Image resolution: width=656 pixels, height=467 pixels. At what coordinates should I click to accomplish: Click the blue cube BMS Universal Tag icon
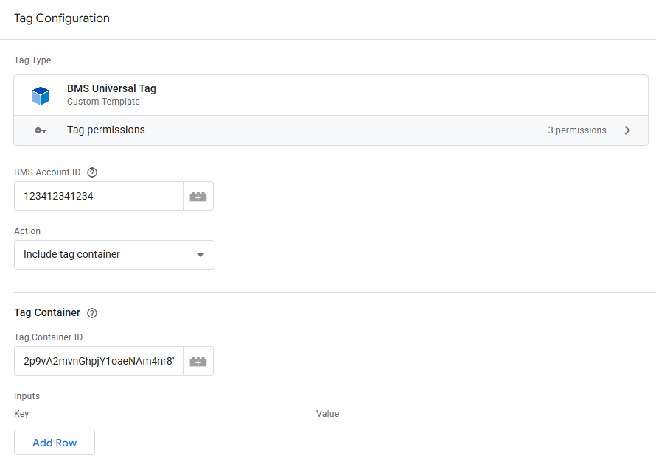pyautogui.click(x=41, y=95)
